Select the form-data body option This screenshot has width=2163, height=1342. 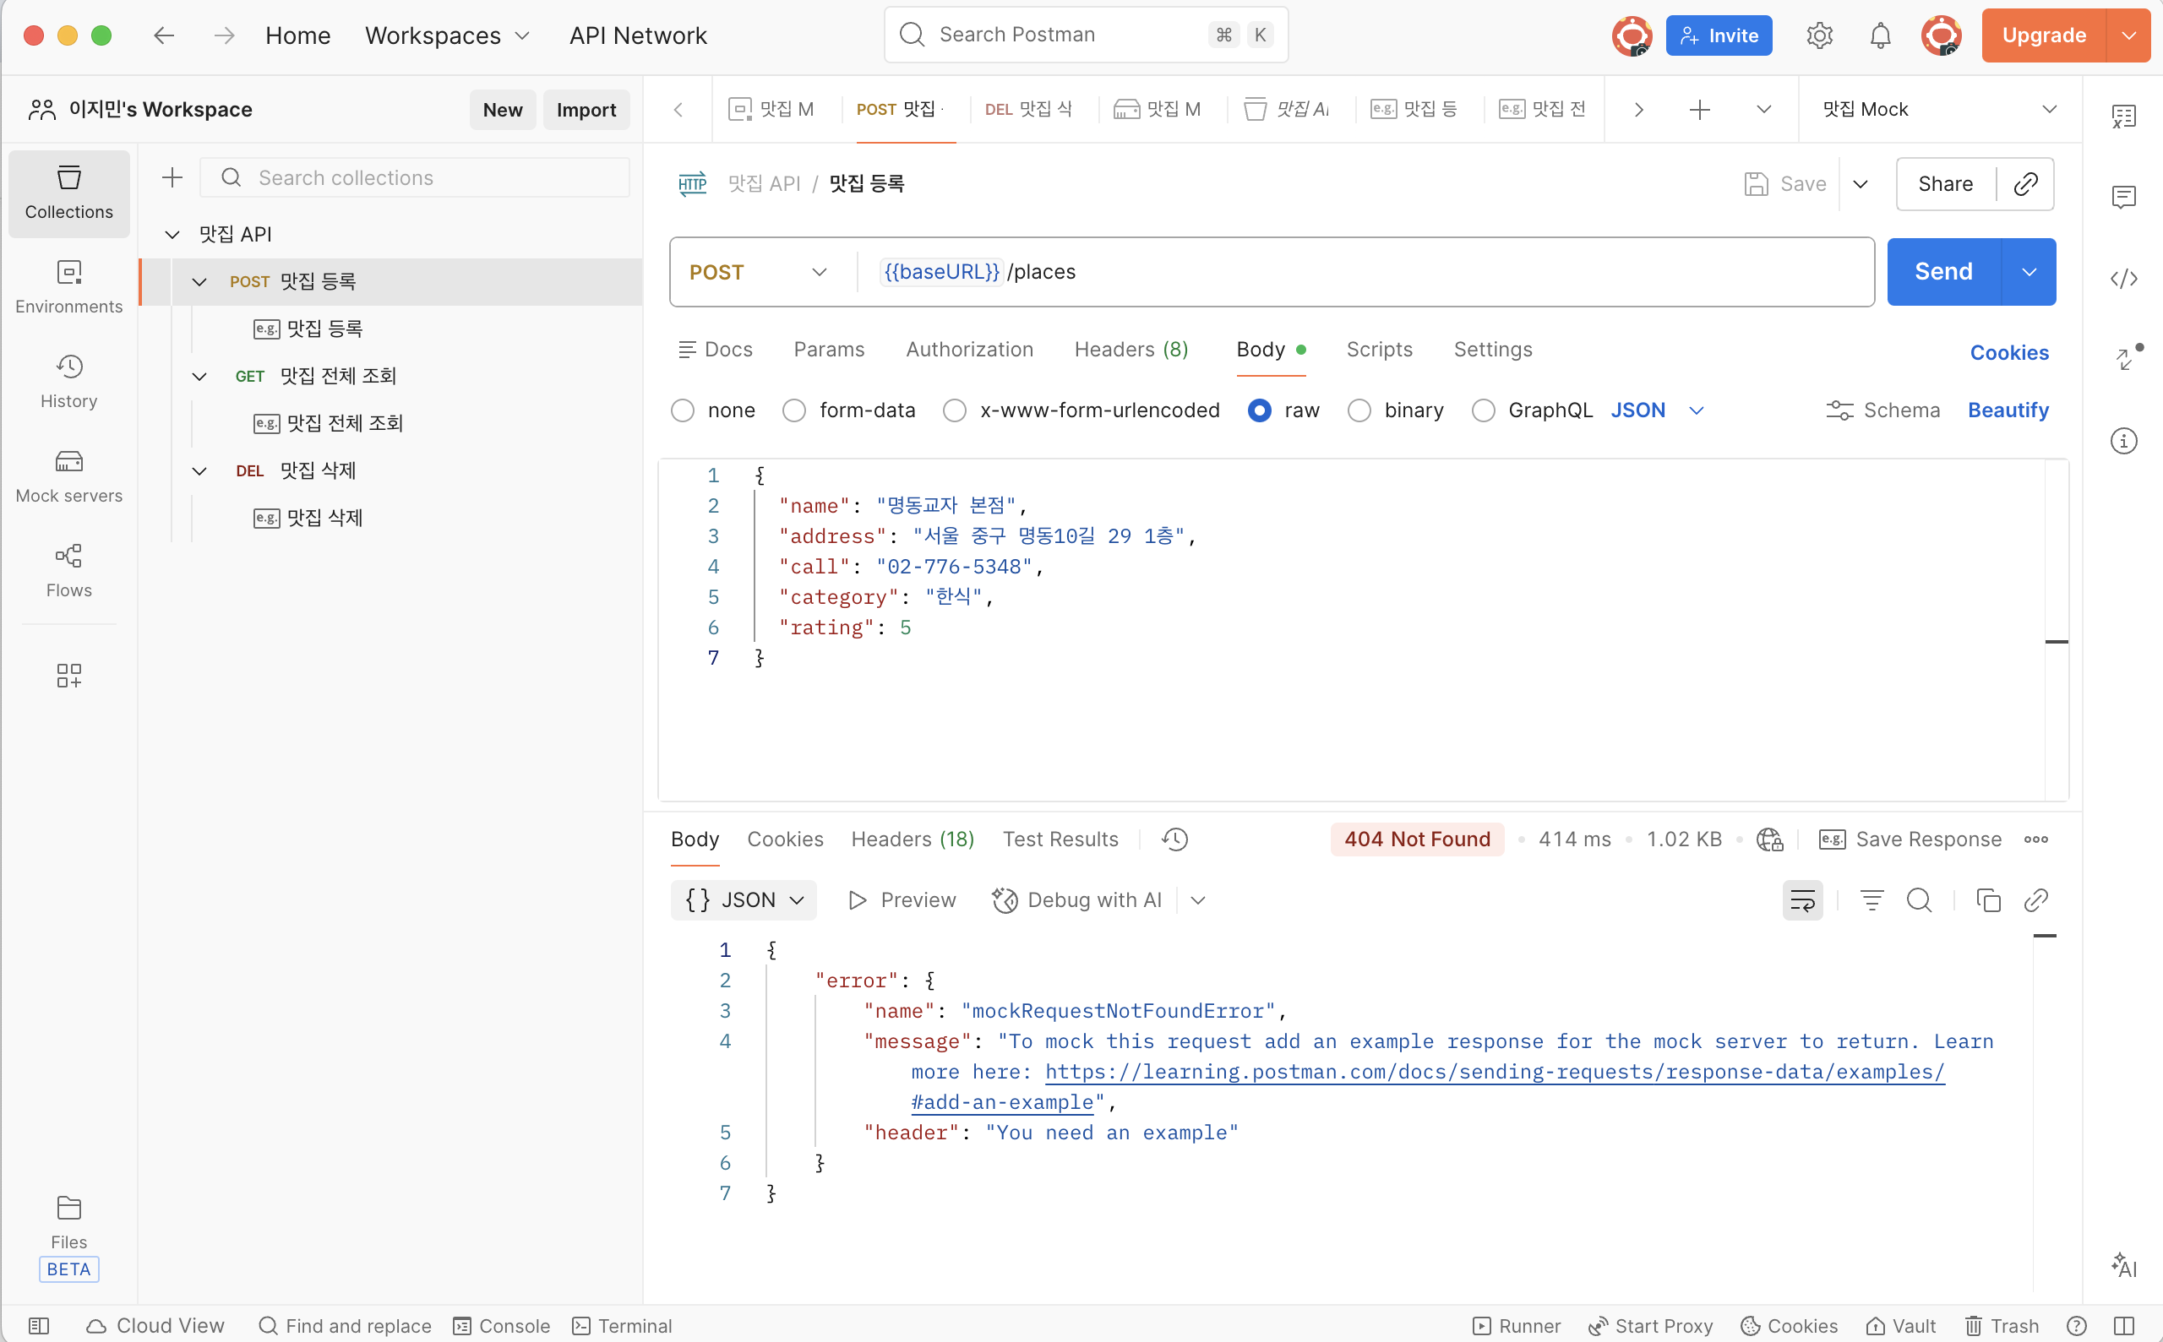coord(794,410)
